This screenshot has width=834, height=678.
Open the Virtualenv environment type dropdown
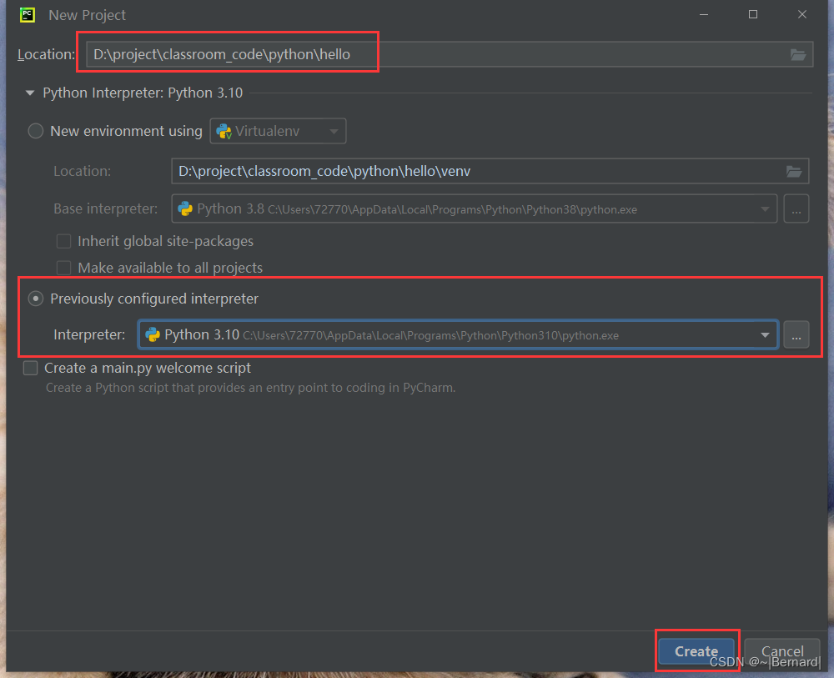(x=279, y=131)
